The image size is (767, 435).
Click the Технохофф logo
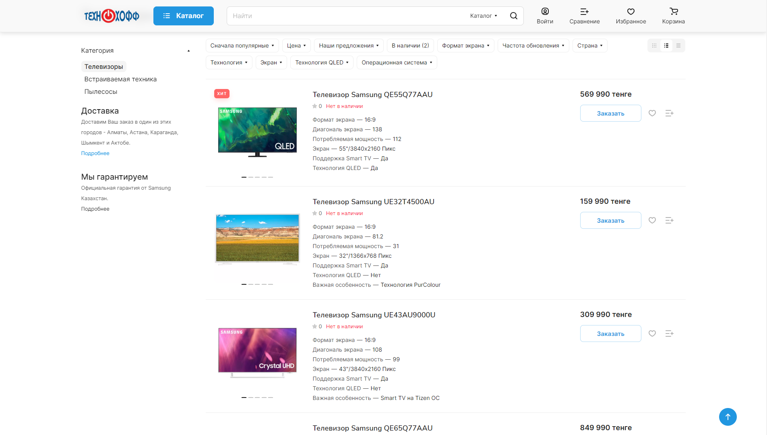point(112,16)
